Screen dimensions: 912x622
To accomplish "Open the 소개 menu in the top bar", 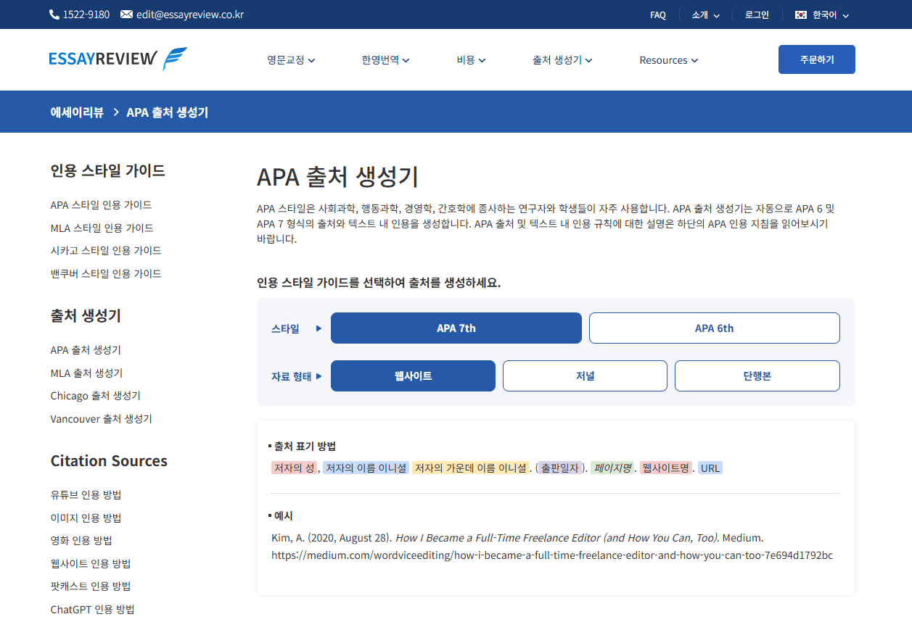I will point(699,14).
